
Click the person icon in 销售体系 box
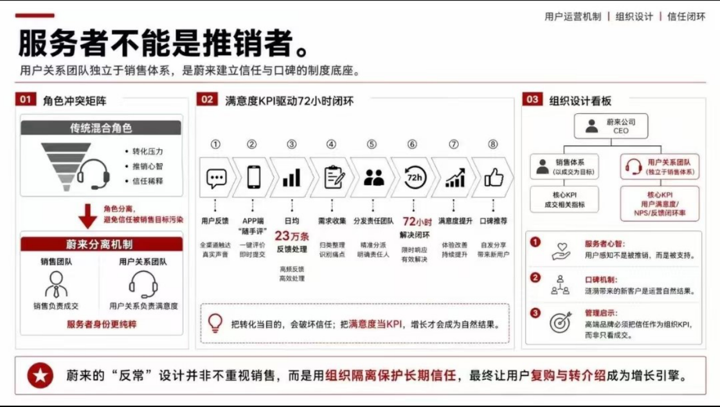tap(543, 167)
